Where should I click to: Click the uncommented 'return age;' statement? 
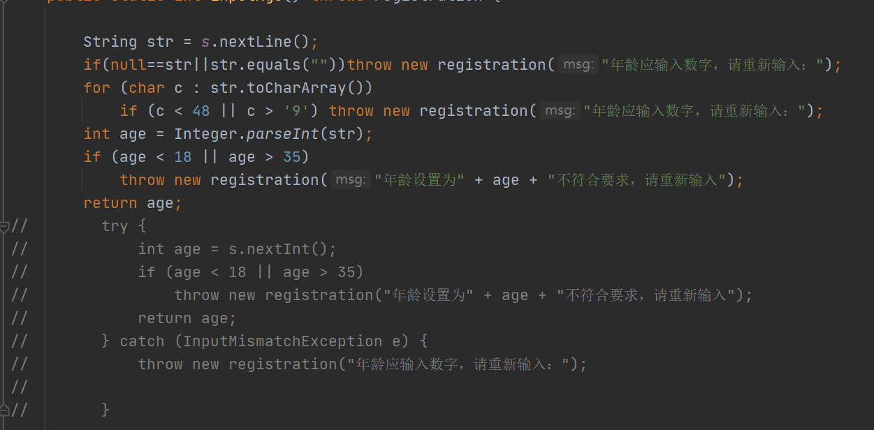133,203
